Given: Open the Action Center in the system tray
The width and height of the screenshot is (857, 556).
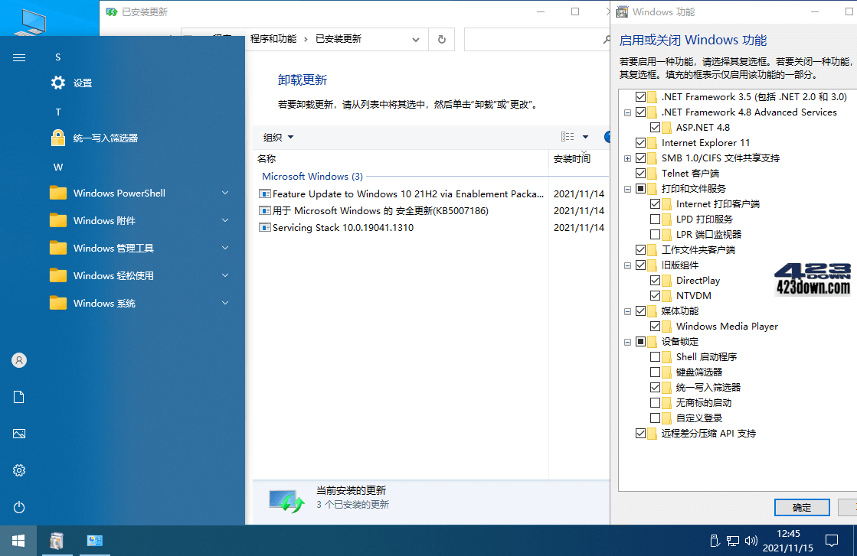Looking at the screenshot, I should click(832, 541).
